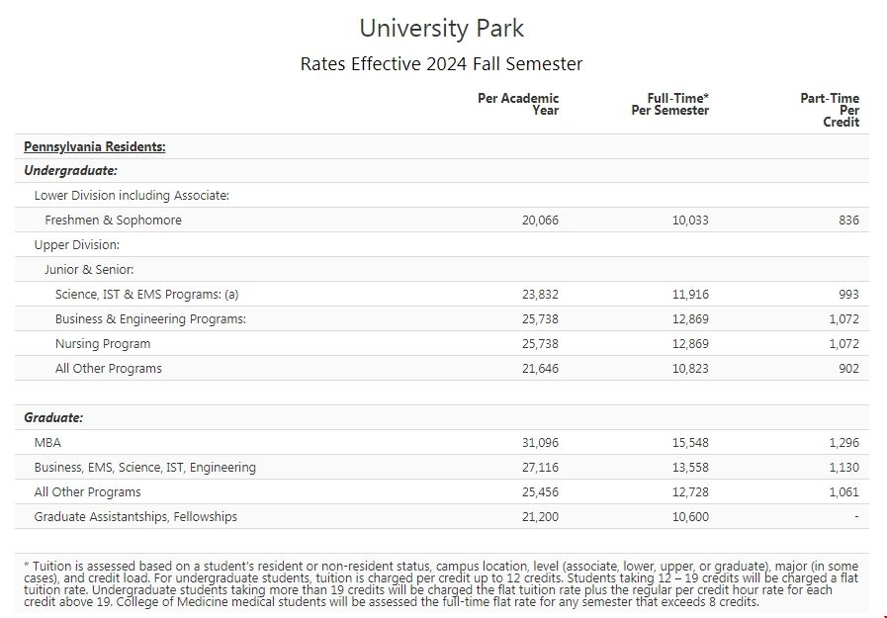Click the University Park page heading

441,28
